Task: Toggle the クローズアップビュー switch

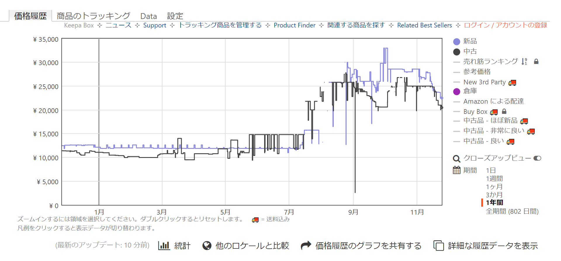Action: tap(537, 158)
